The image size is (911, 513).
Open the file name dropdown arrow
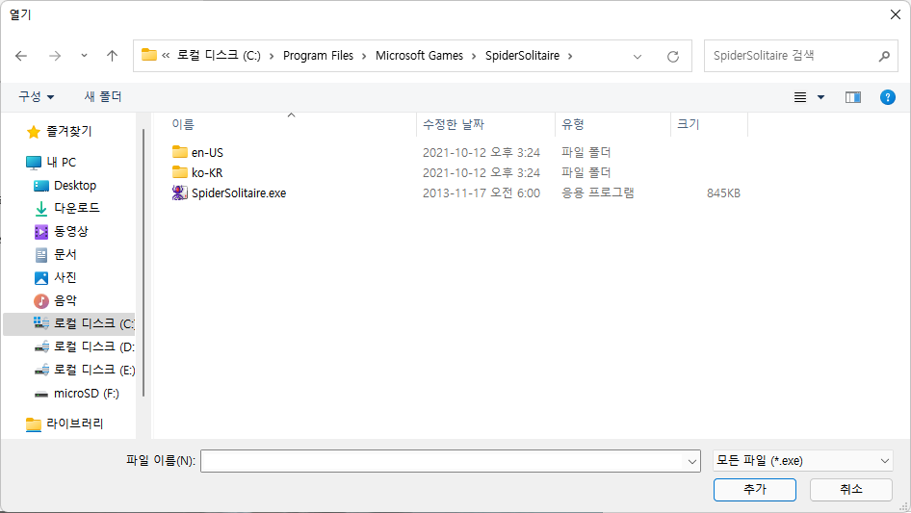(692, 461)
